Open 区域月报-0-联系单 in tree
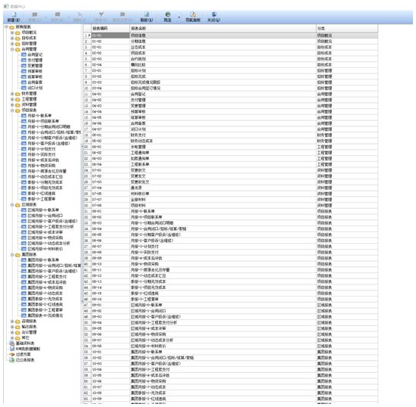 43,210
